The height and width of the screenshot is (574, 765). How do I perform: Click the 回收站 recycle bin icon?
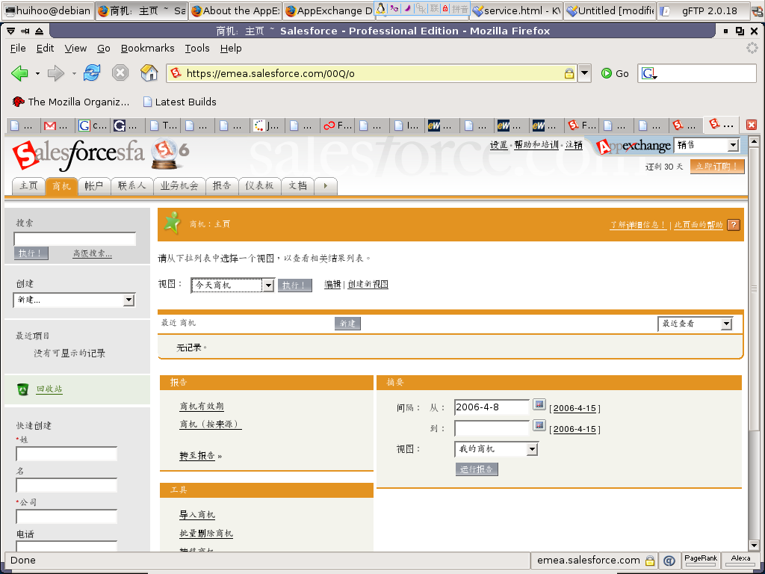click(23, 389)
